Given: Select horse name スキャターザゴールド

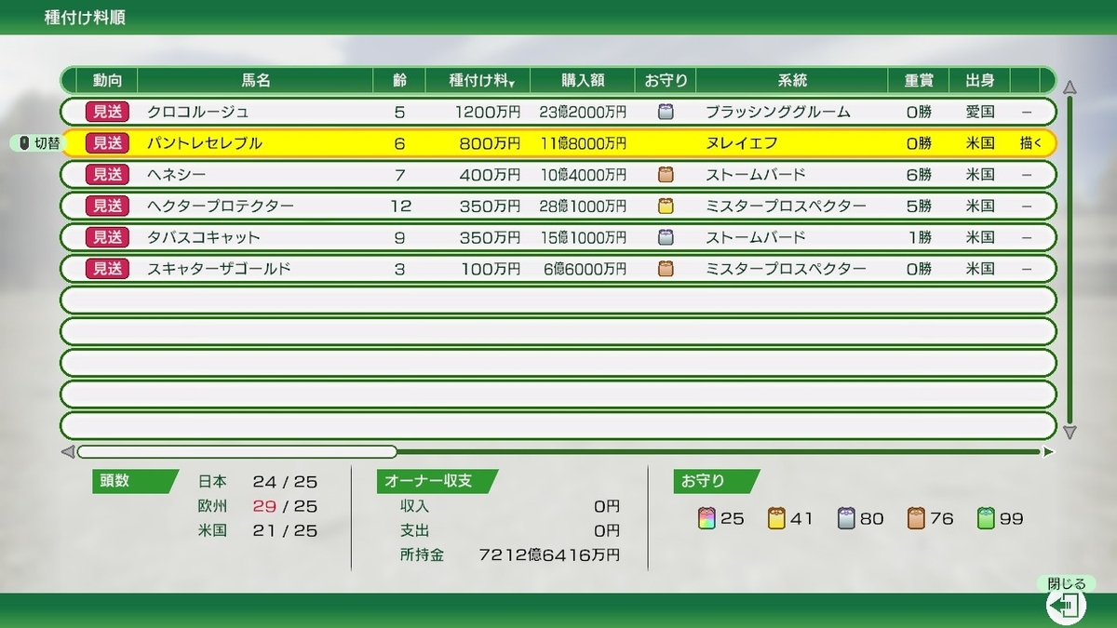Looking at the screenshot, I should click(220, 269).
